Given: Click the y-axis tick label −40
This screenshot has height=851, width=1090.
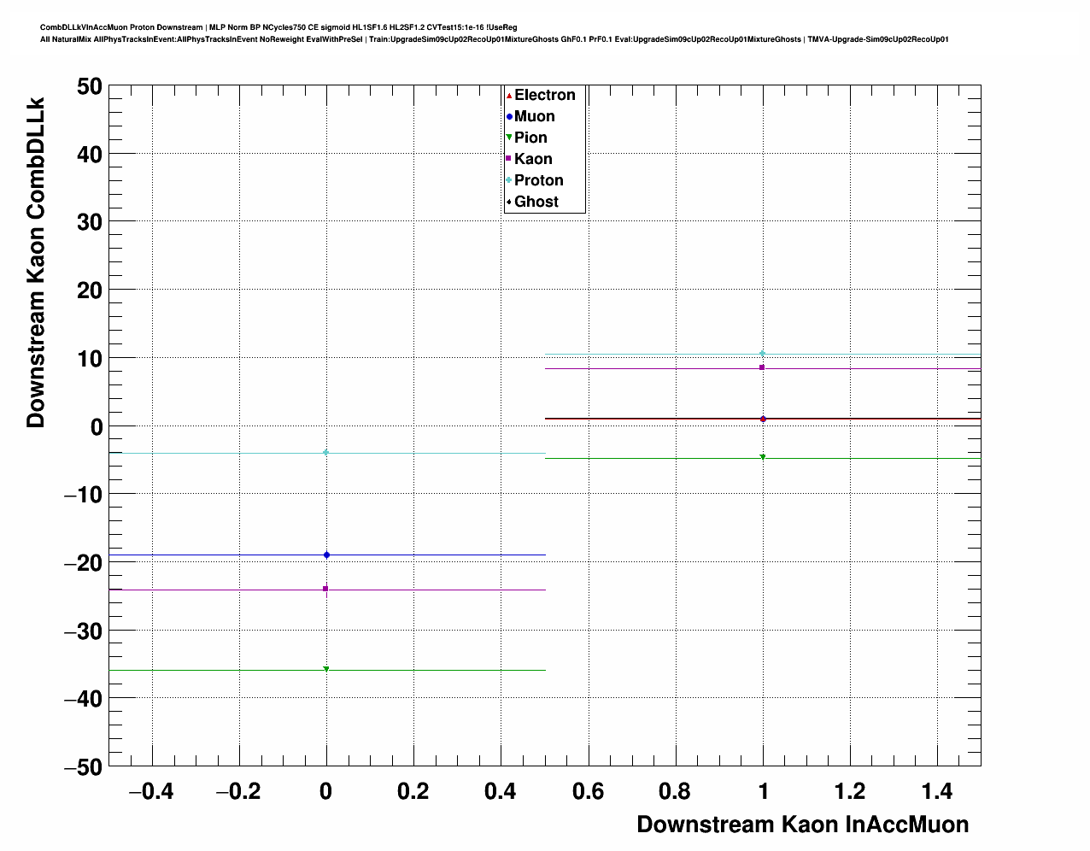Looking at the screenshot, I should pos(84,699).
